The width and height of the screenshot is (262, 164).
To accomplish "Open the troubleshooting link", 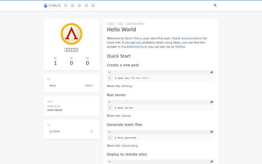I will pyautogui.click(x=132, y=47).
